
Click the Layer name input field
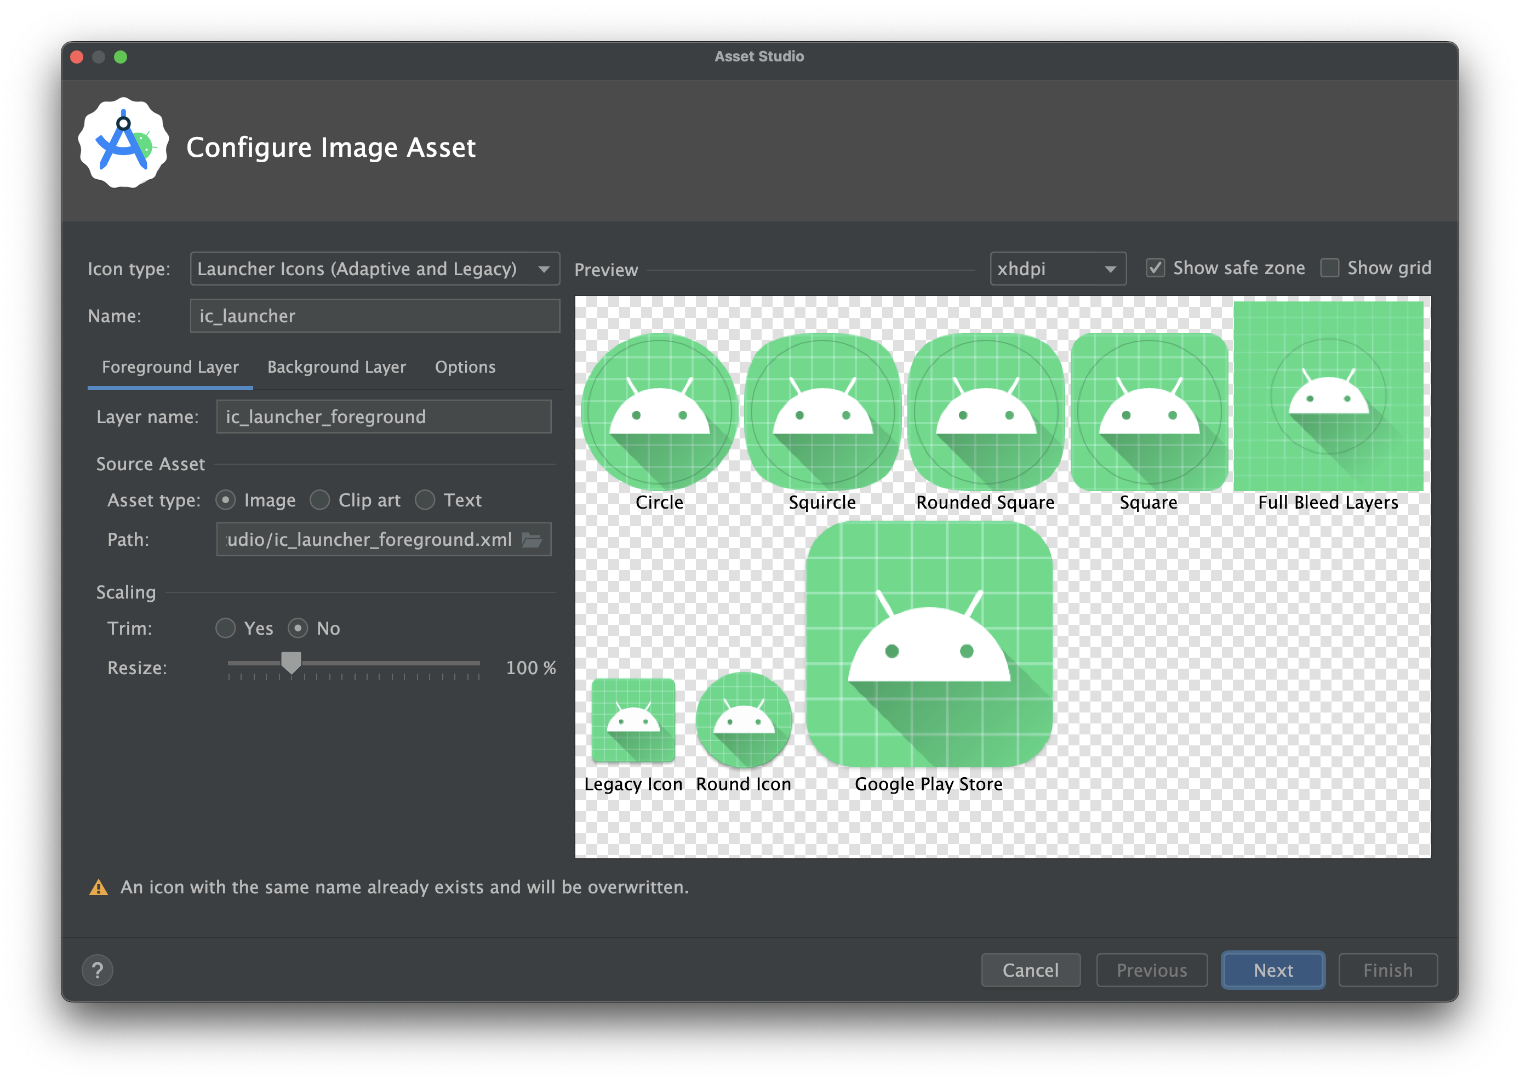click(383, 416)
